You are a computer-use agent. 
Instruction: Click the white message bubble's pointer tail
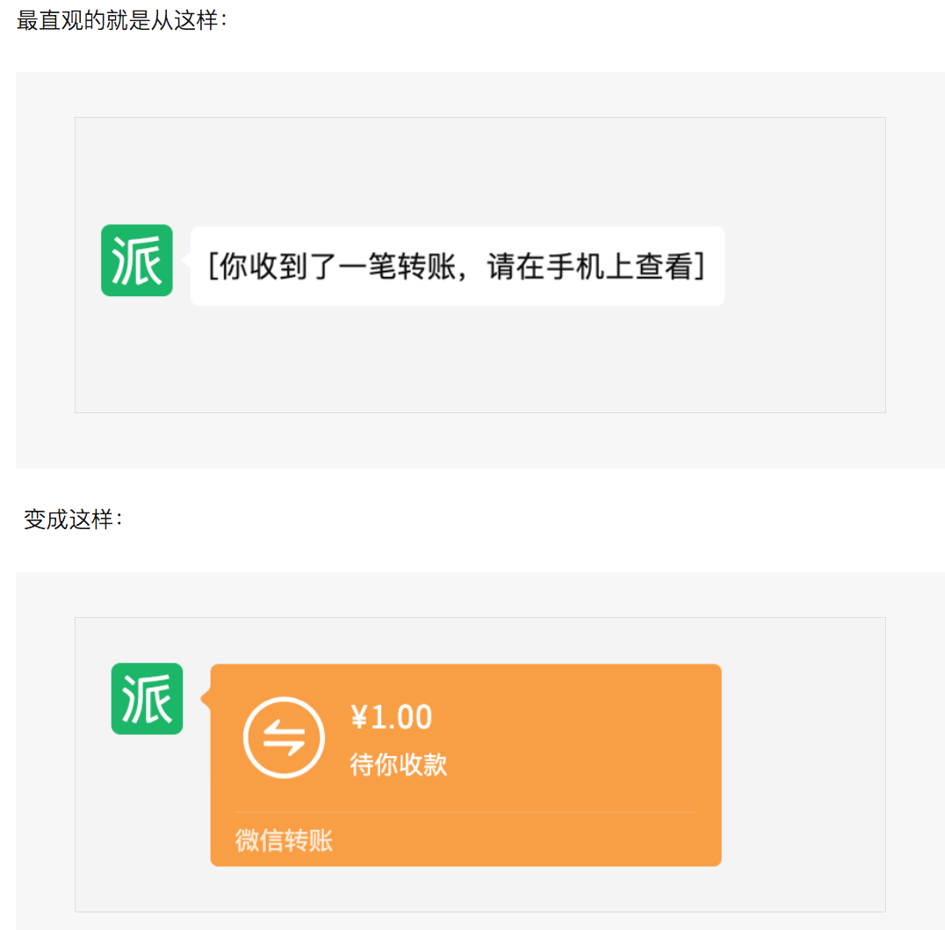pos(186,260)
